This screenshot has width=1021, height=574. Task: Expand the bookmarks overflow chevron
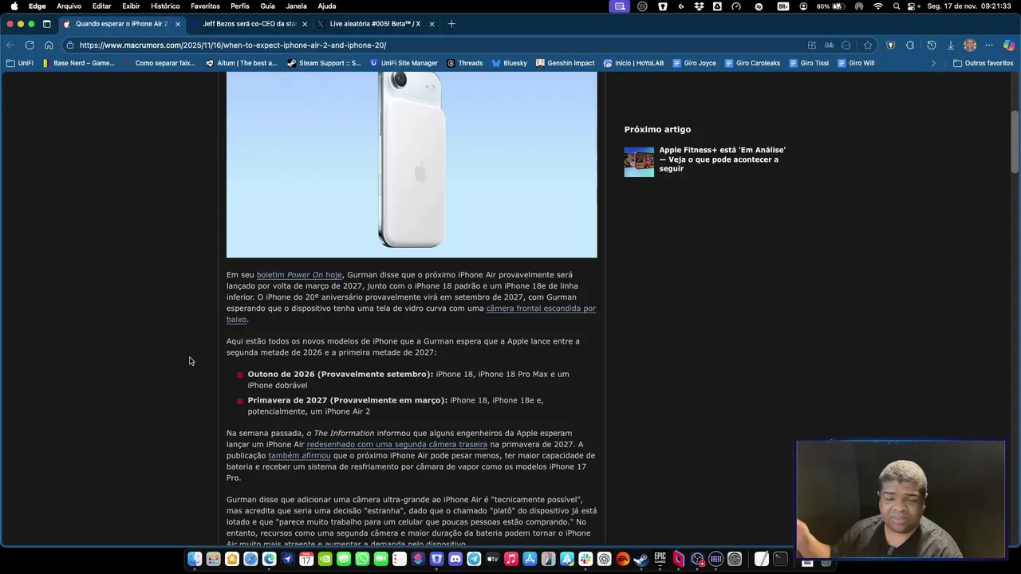pyautogui.click(x=933, y=63)
